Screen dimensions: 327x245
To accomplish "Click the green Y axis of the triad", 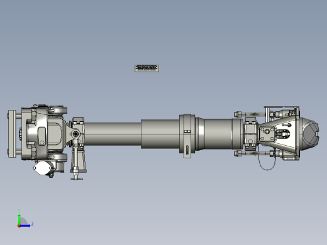I will pyautogui.click(x=19, y=220).
